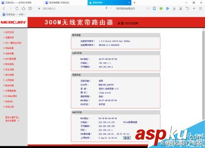Click the LAN subnet mask 255.255.255.0
The width and height of the screenshot is (205, 148).
(106, 67)
